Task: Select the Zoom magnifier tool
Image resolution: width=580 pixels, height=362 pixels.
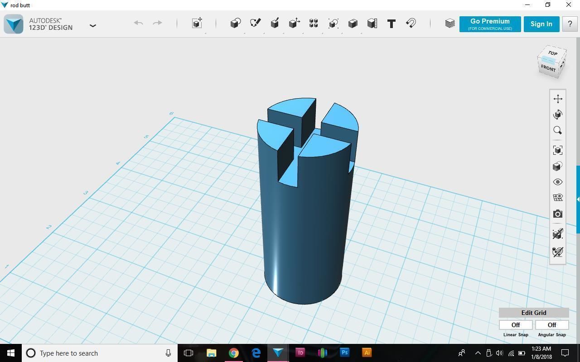Action: [558, 130]
